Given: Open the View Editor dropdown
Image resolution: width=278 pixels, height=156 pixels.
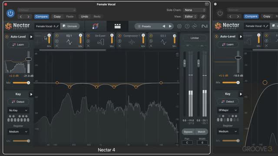Looking at the screenshot, I should (190, 16).
